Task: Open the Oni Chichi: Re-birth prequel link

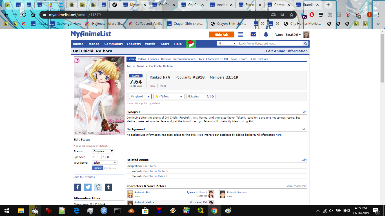Action: point(156,171)
